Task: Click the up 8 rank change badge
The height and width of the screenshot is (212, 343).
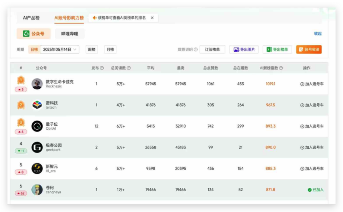Action: [x=21, y=172]
